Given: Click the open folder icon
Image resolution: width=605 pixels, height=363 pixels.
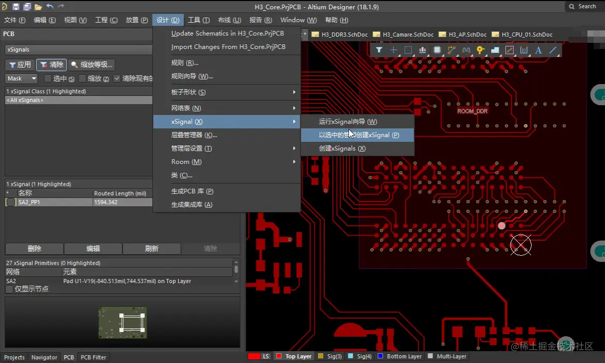Looking at the screenshot, I should pyautogui.click(x=38, y=7).
